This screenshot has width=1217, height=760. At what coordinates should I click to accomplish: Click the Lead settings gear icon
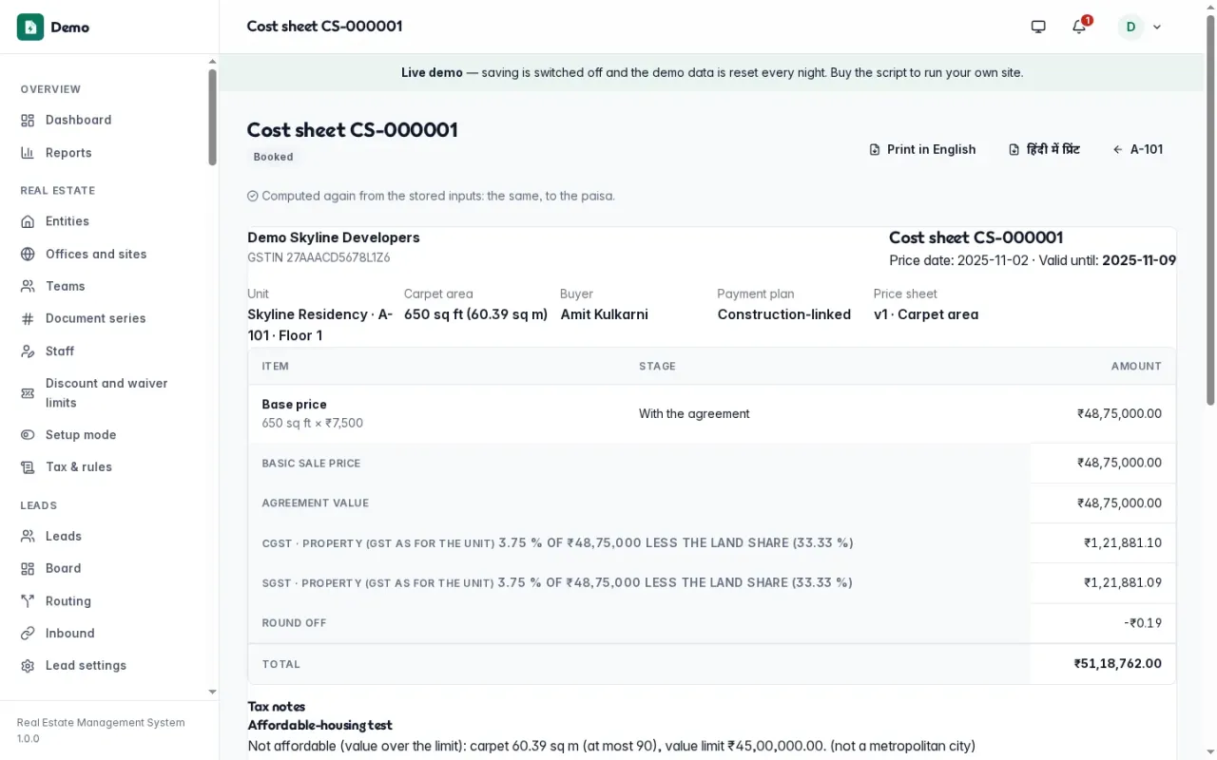(28, 666)
